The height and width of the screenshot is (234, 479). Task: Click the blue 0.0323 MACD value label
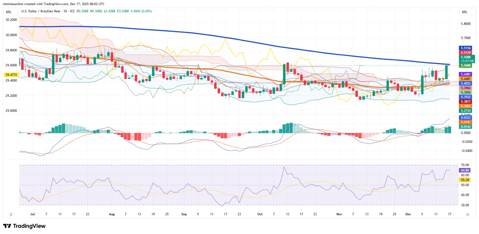tap(466, 117)
